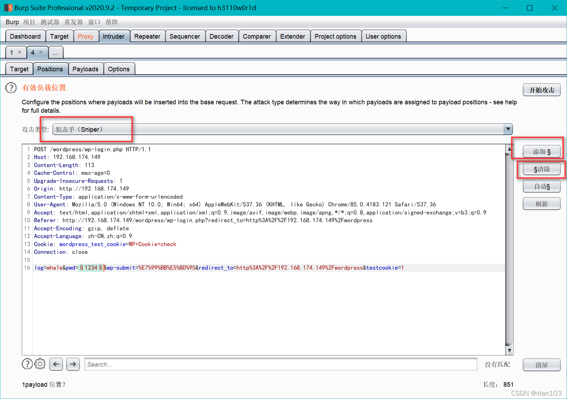
Task: Expand the attack type Sniper dropdown
Action: point(508,129)
